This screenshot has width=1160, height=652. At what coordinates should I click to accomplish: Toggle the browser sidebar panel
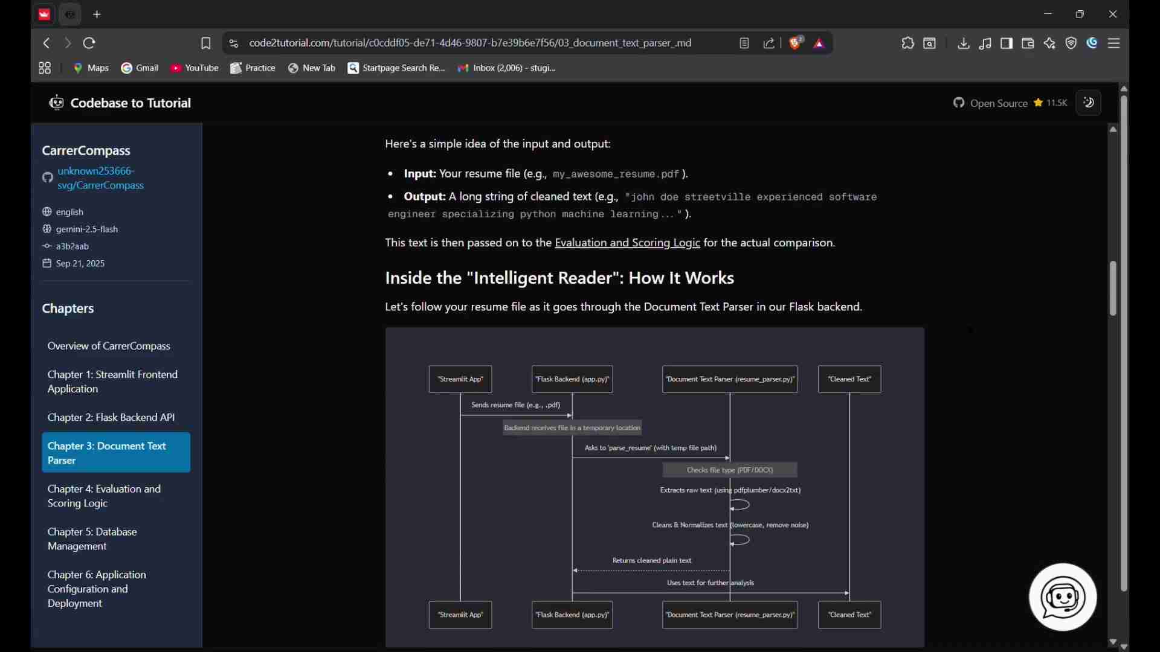[x=1007, y=43]
